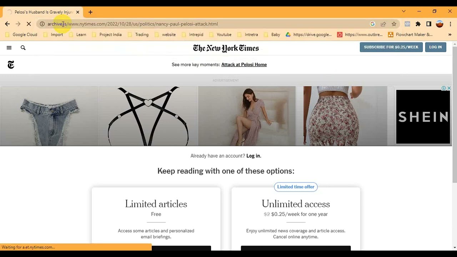Open a new browser tab
Image resolution: width=457 pixels, height=257 pixels.
tap(90, 12)
